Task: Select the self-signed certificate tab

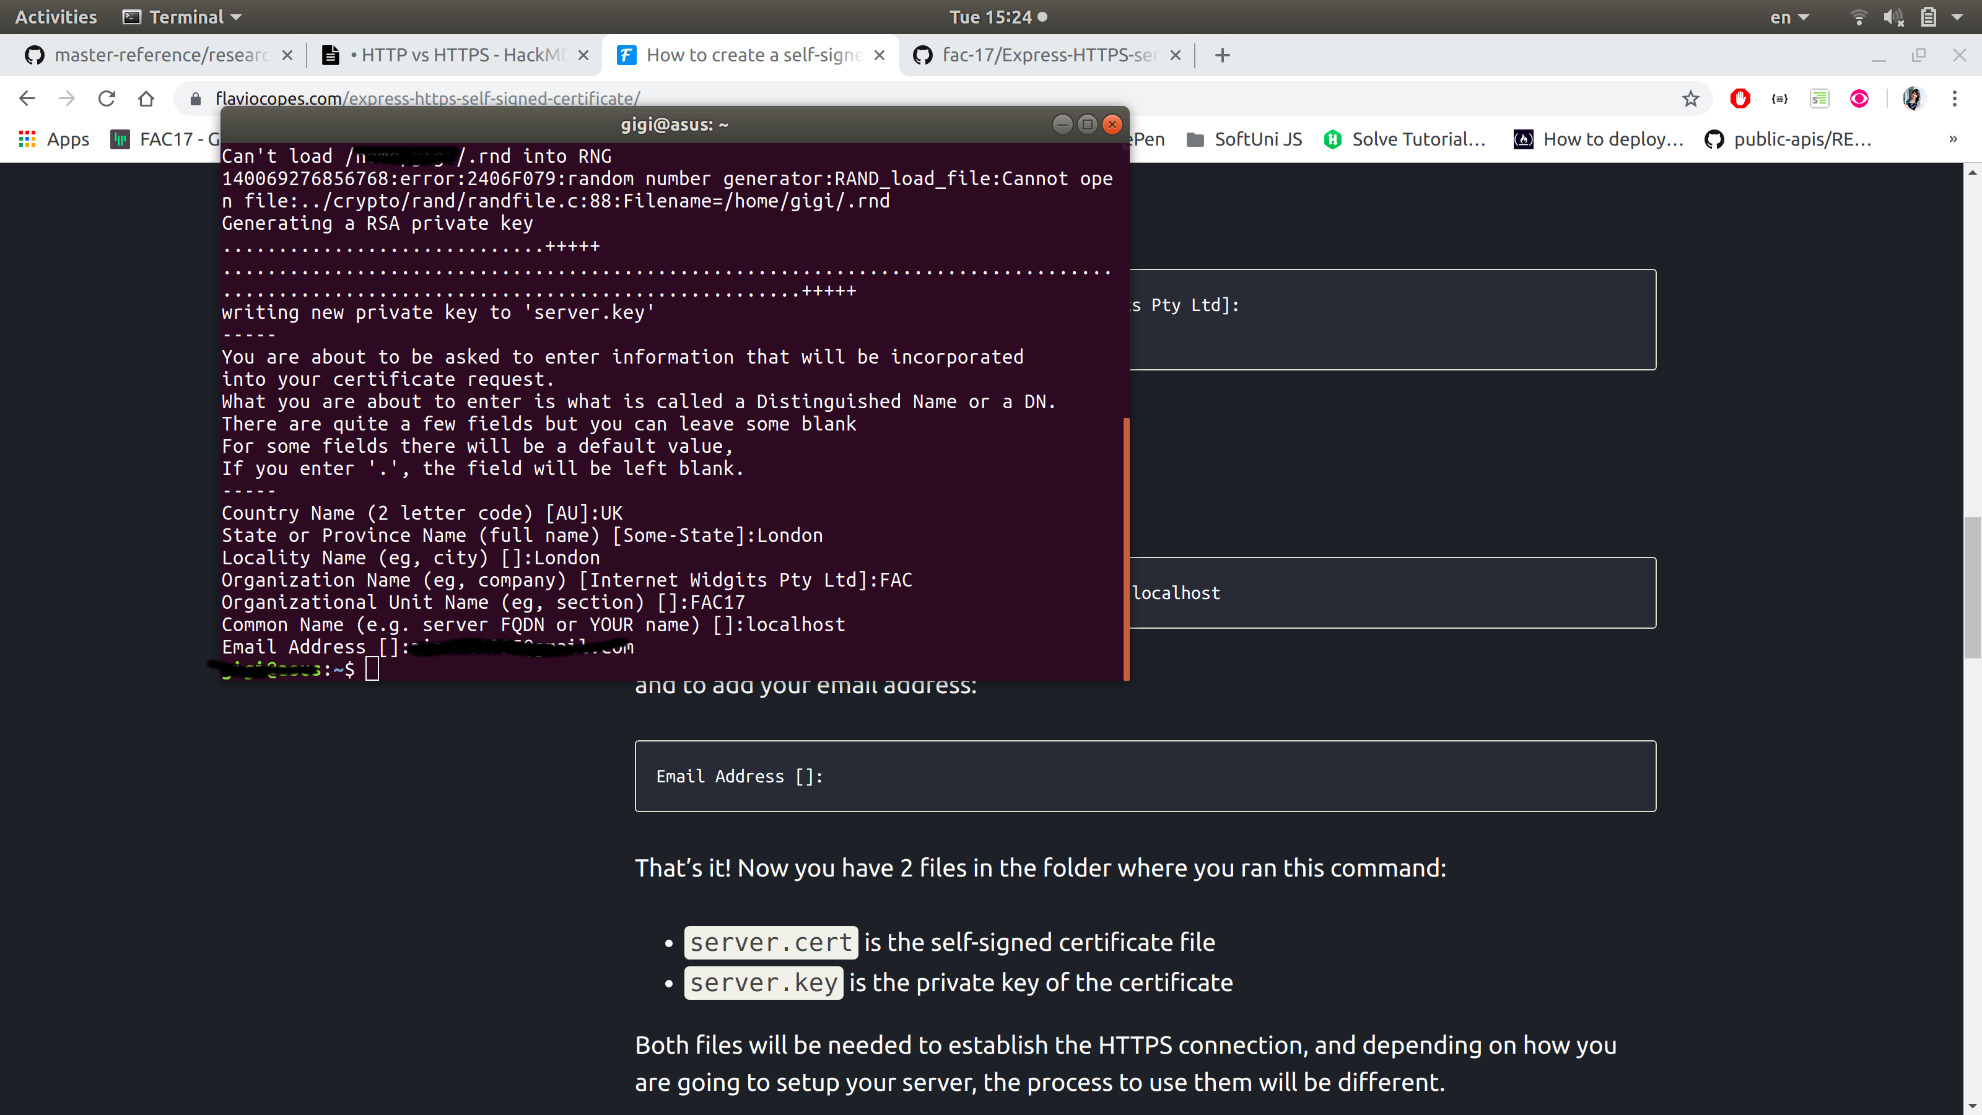Action: click(750, 55)
